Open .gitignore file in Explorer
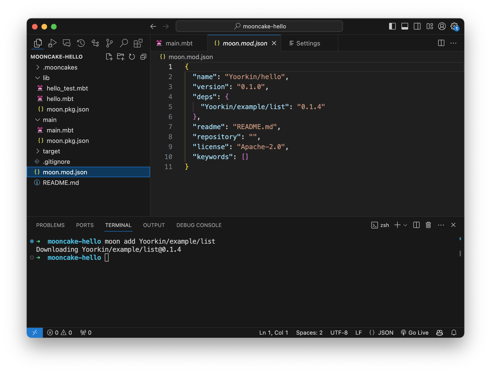 coord(88,162)
